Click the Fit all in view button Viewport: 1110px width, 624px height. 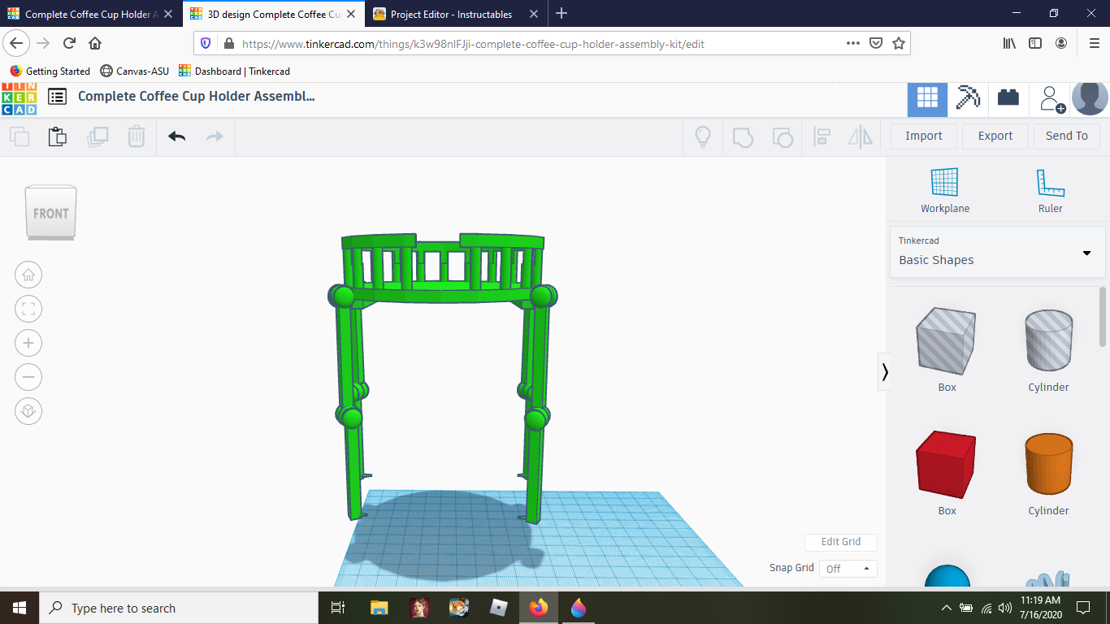click(28, 309)
